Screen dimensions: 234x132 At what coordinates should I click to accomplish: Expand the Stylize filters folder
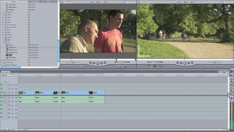[3, 15]
